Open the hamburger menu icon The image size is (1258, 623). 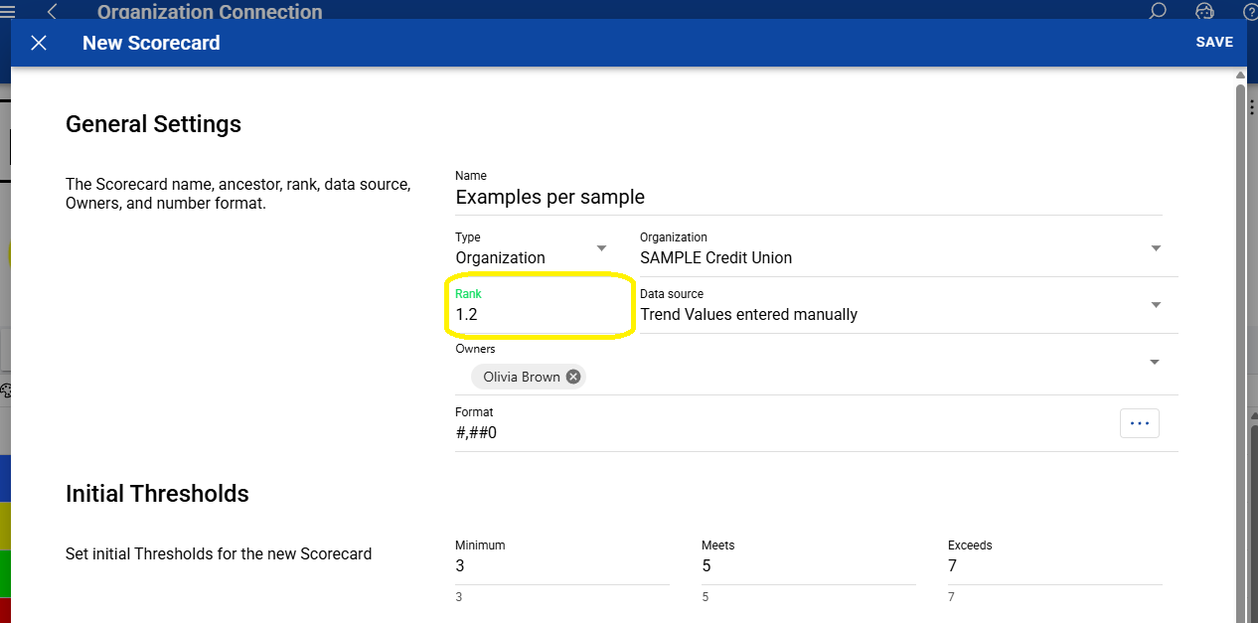(8, 11)
